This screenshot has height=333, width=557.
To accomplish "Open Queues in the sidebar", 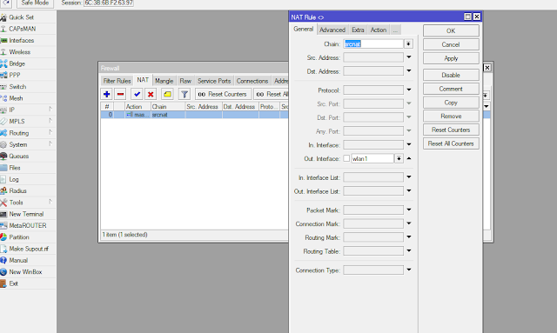I will pyautogui.click(x=19, y=157).
